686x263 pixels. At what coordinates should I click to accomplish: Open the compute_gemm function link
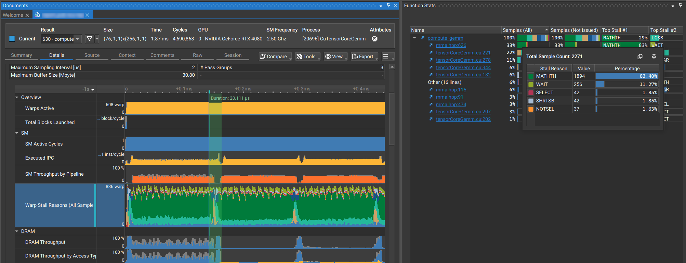tap(445, 38)
